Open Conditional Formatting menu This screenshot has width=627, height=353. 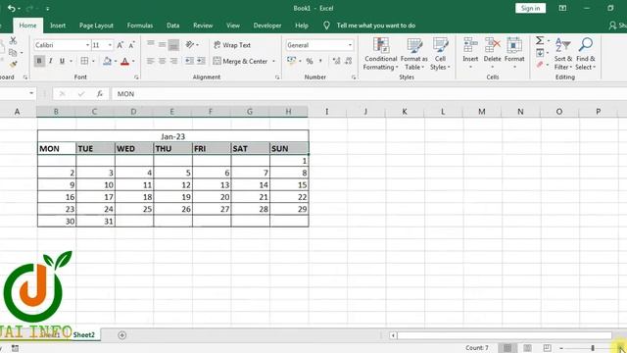[x=381, y=54]
